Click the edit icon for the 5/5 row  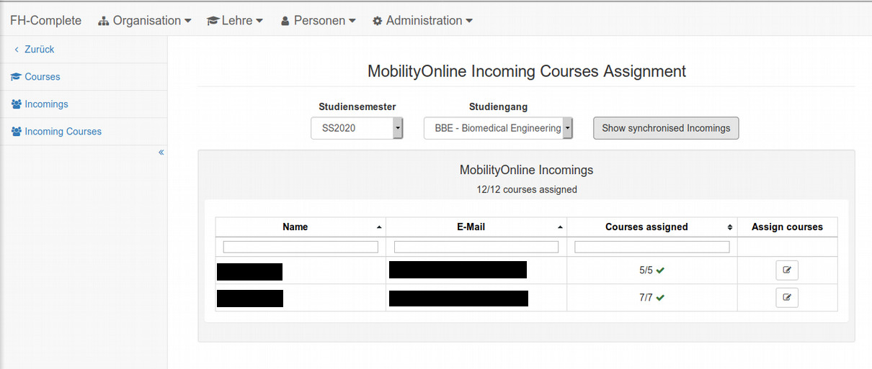click(x=787, y=270)
